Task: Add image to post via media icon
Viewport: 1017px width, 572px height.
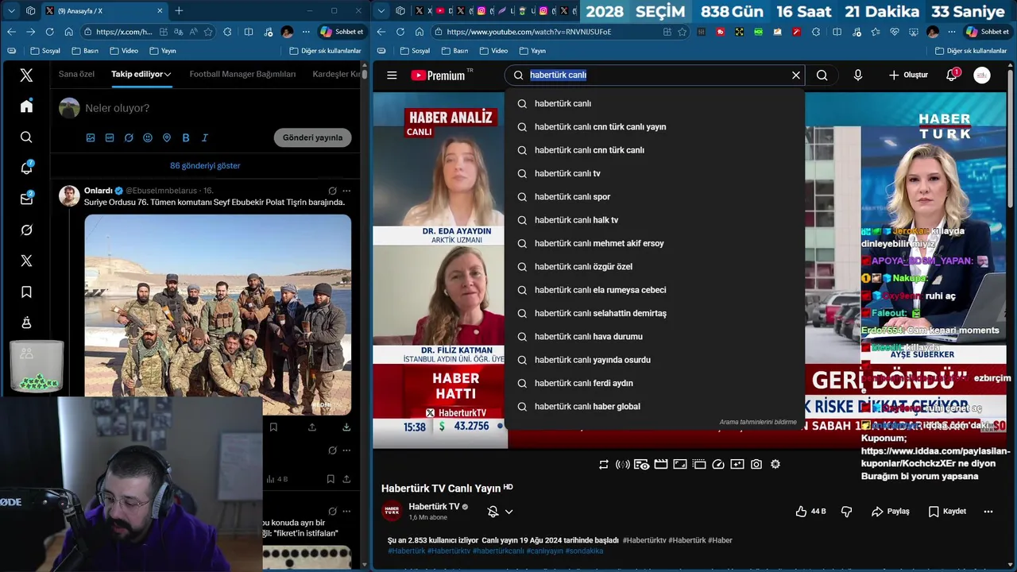Action: pos(91,137)
